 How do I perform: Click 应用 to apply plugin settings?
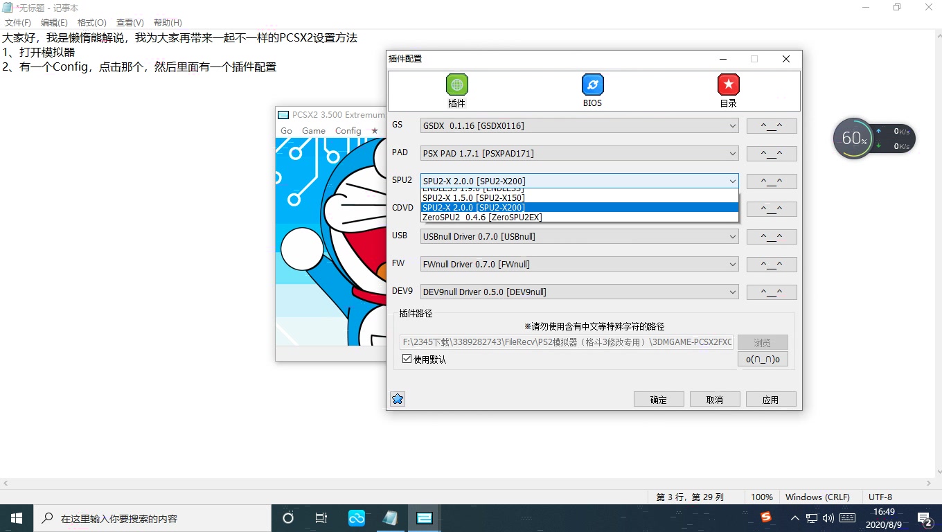(x=771, y=400)
